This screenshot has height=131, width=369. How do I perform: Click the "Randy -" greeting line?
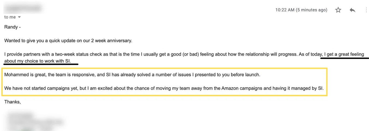pos(12,27)
